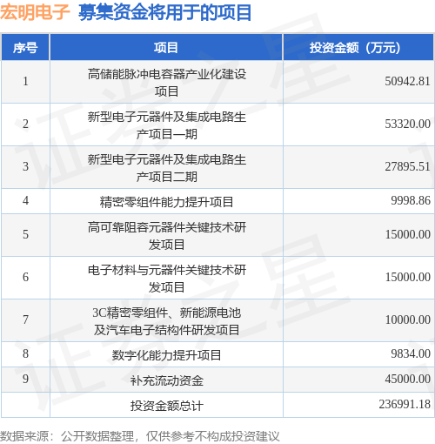Select the 补充流动资金 cell
This screenshot has height=444, width=435.
166,380
